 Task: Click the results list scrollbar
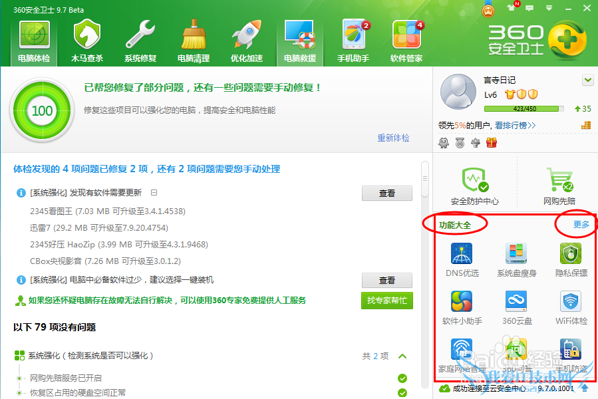point(425,180)
